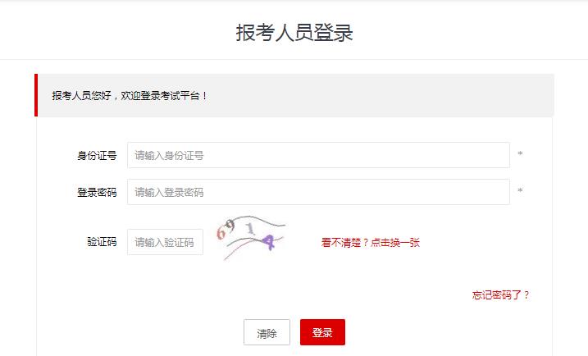
Task: Click the purple digit 4 in the captcha
Action: tap(269, 242)
